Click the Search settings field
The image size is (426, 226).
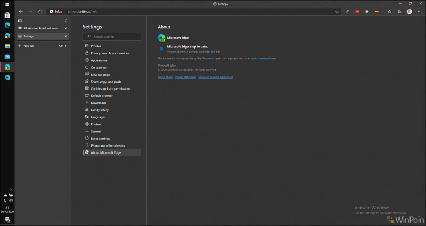click(x=112, y=36)
